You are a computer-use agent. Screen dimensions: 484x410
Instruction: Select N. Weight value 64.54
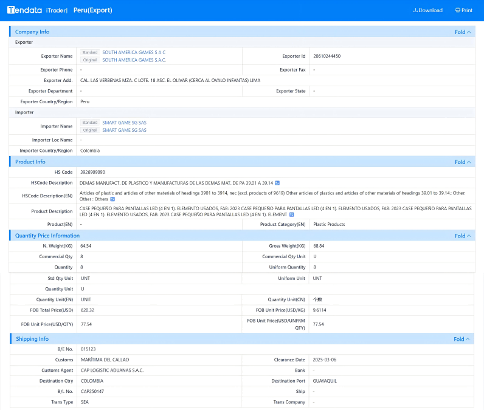86,246
